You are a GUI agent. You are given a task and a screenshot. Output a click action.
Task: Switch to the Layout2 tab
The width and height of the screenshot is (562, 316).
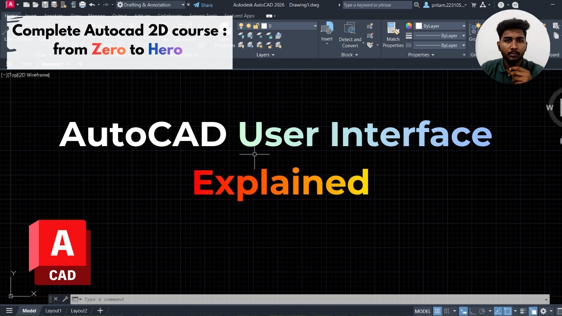tap(79, 311)
